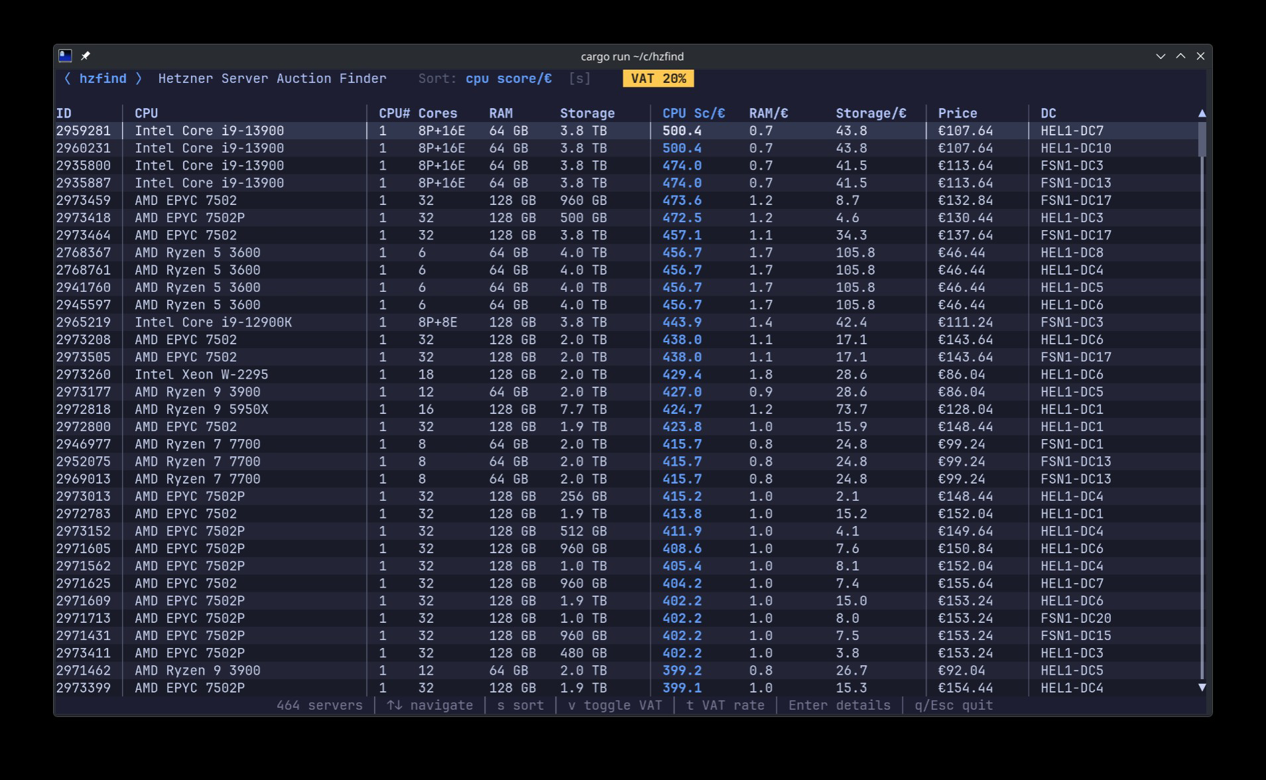Click the scrollbar up arrow
The height and width of the screenshot is (780, 1266).
[x=1202, y=113]
